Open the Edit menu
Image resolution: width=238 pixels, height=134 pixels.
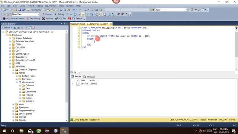click(9, 6)
